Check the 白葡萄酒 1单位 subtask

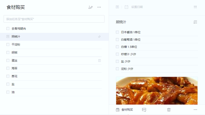[x=117, y=39]
